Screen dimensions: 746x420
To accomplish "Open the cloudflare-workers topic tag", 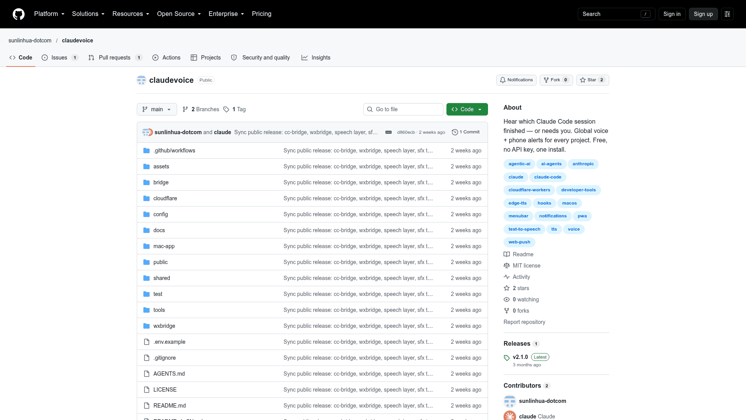I will [x=529, y=190].
